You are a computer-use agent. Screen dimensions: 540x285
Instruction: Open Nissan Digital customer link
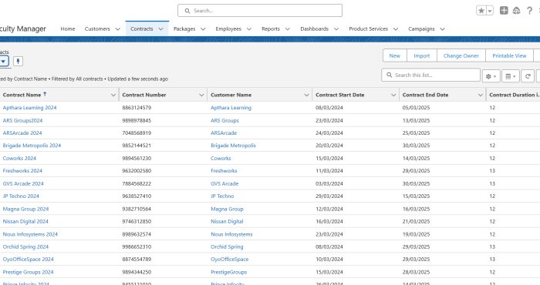click(227, 221)
